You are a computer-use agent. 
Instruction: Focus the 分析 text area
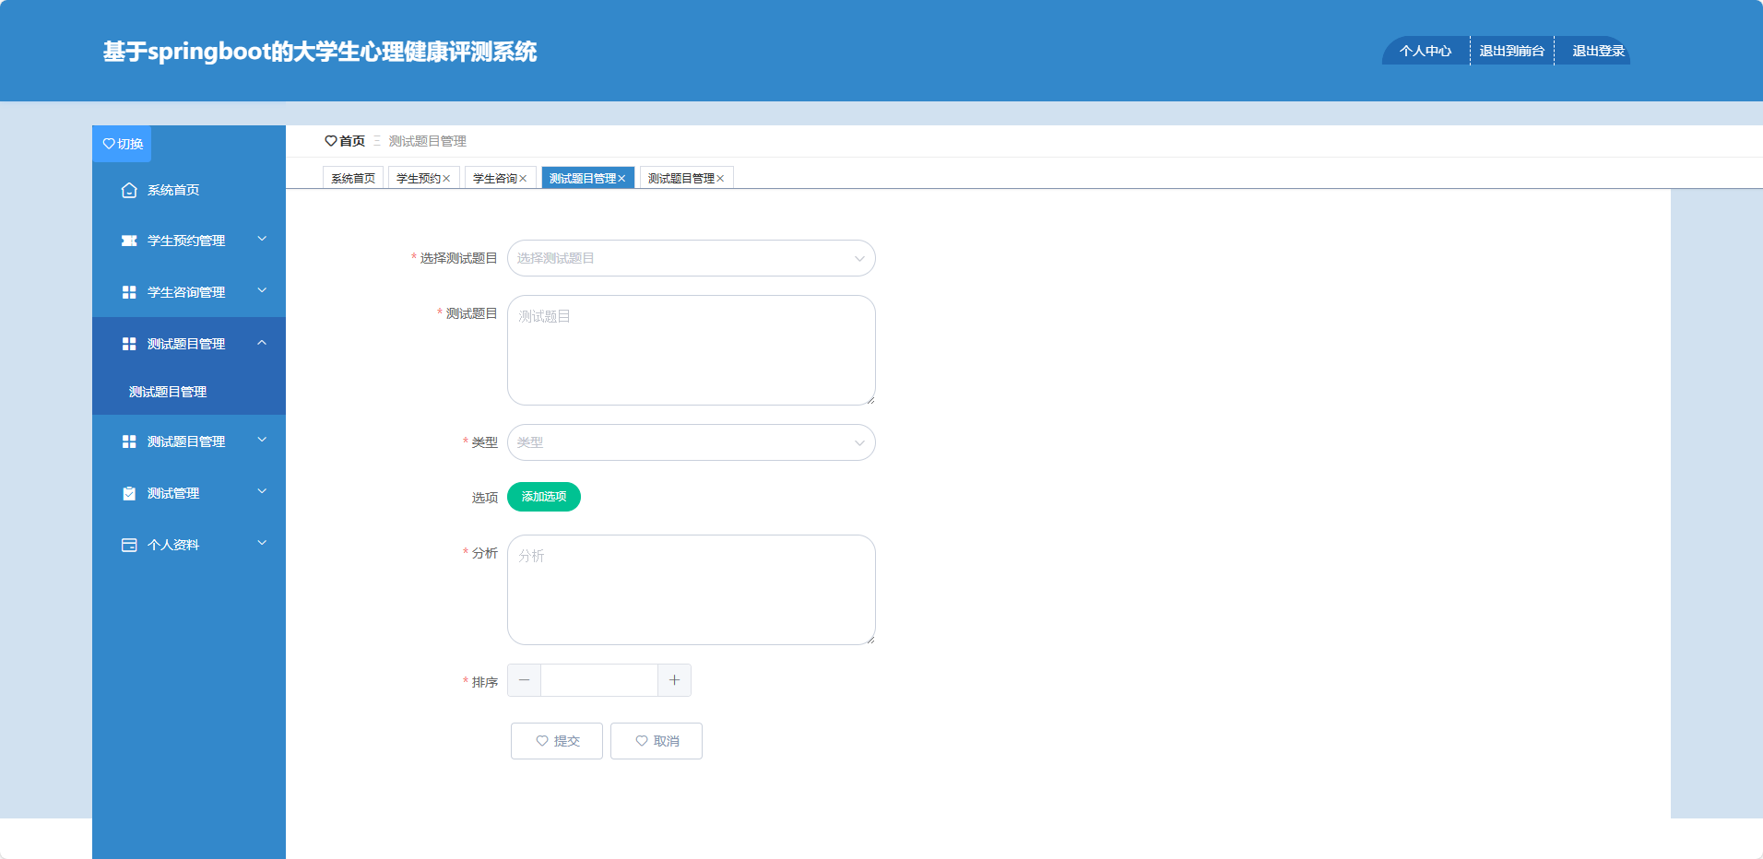pos(692,590)
